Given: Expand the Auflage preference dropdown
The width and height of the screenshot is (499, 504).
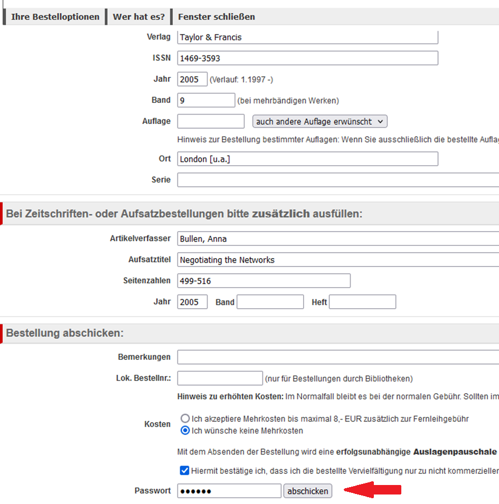Looking at the screenshot, I should pyautogui.click(x=320, y=121).
